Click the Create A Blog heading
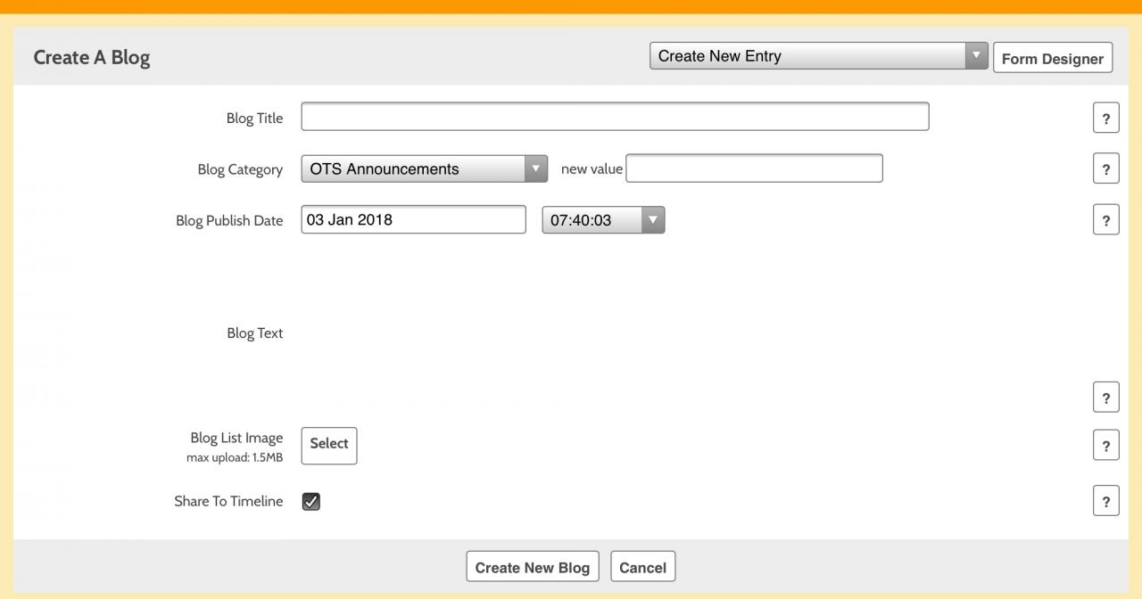This screenshot has height=599, width=1142. click(x=92, y=57)
